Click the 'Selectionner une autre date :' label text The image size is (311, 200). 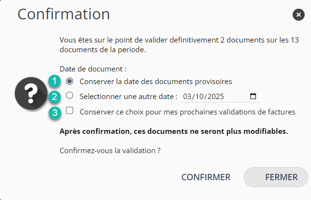click(128, 97)
